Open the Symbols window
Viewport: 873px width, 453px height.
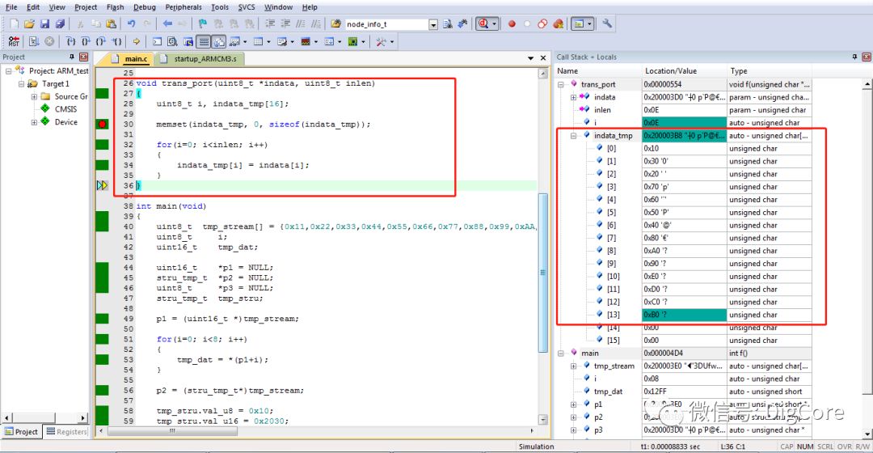click(x=188, y=42)
